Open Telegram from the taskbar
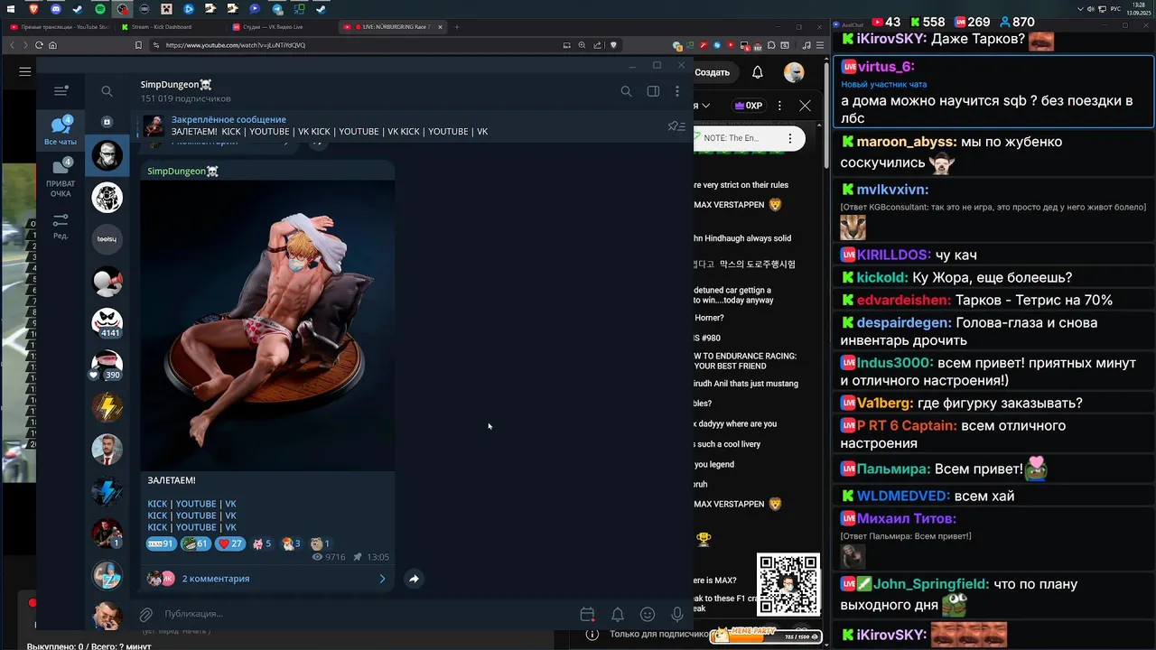This screenshot has width=1156, height=650. 277,9
